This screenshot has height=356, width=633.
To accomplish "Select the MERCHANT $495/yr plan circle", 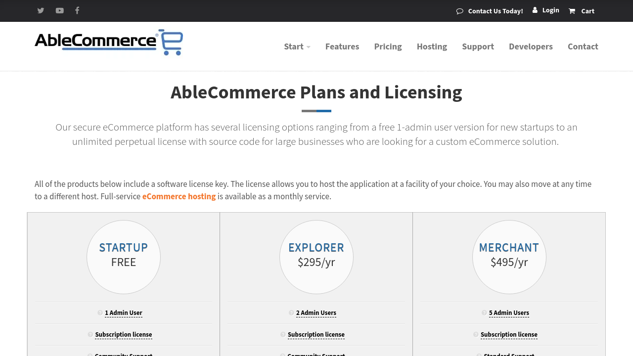I will click(509, 257).
